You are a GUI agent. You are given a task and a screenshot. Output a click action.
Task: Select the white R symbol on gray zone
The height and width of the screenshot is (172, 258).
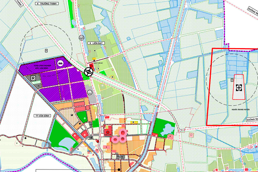33,78
